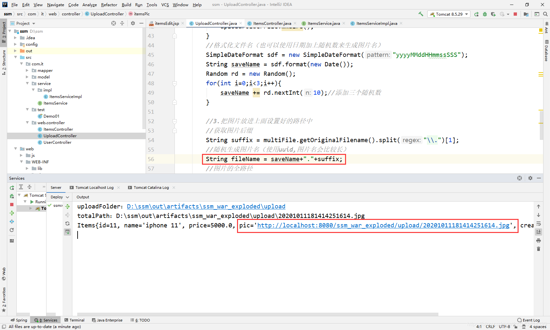Open Search Everywhere magnifier icon
This screenshot has width=550, height=330.
(x=545, y=14)
